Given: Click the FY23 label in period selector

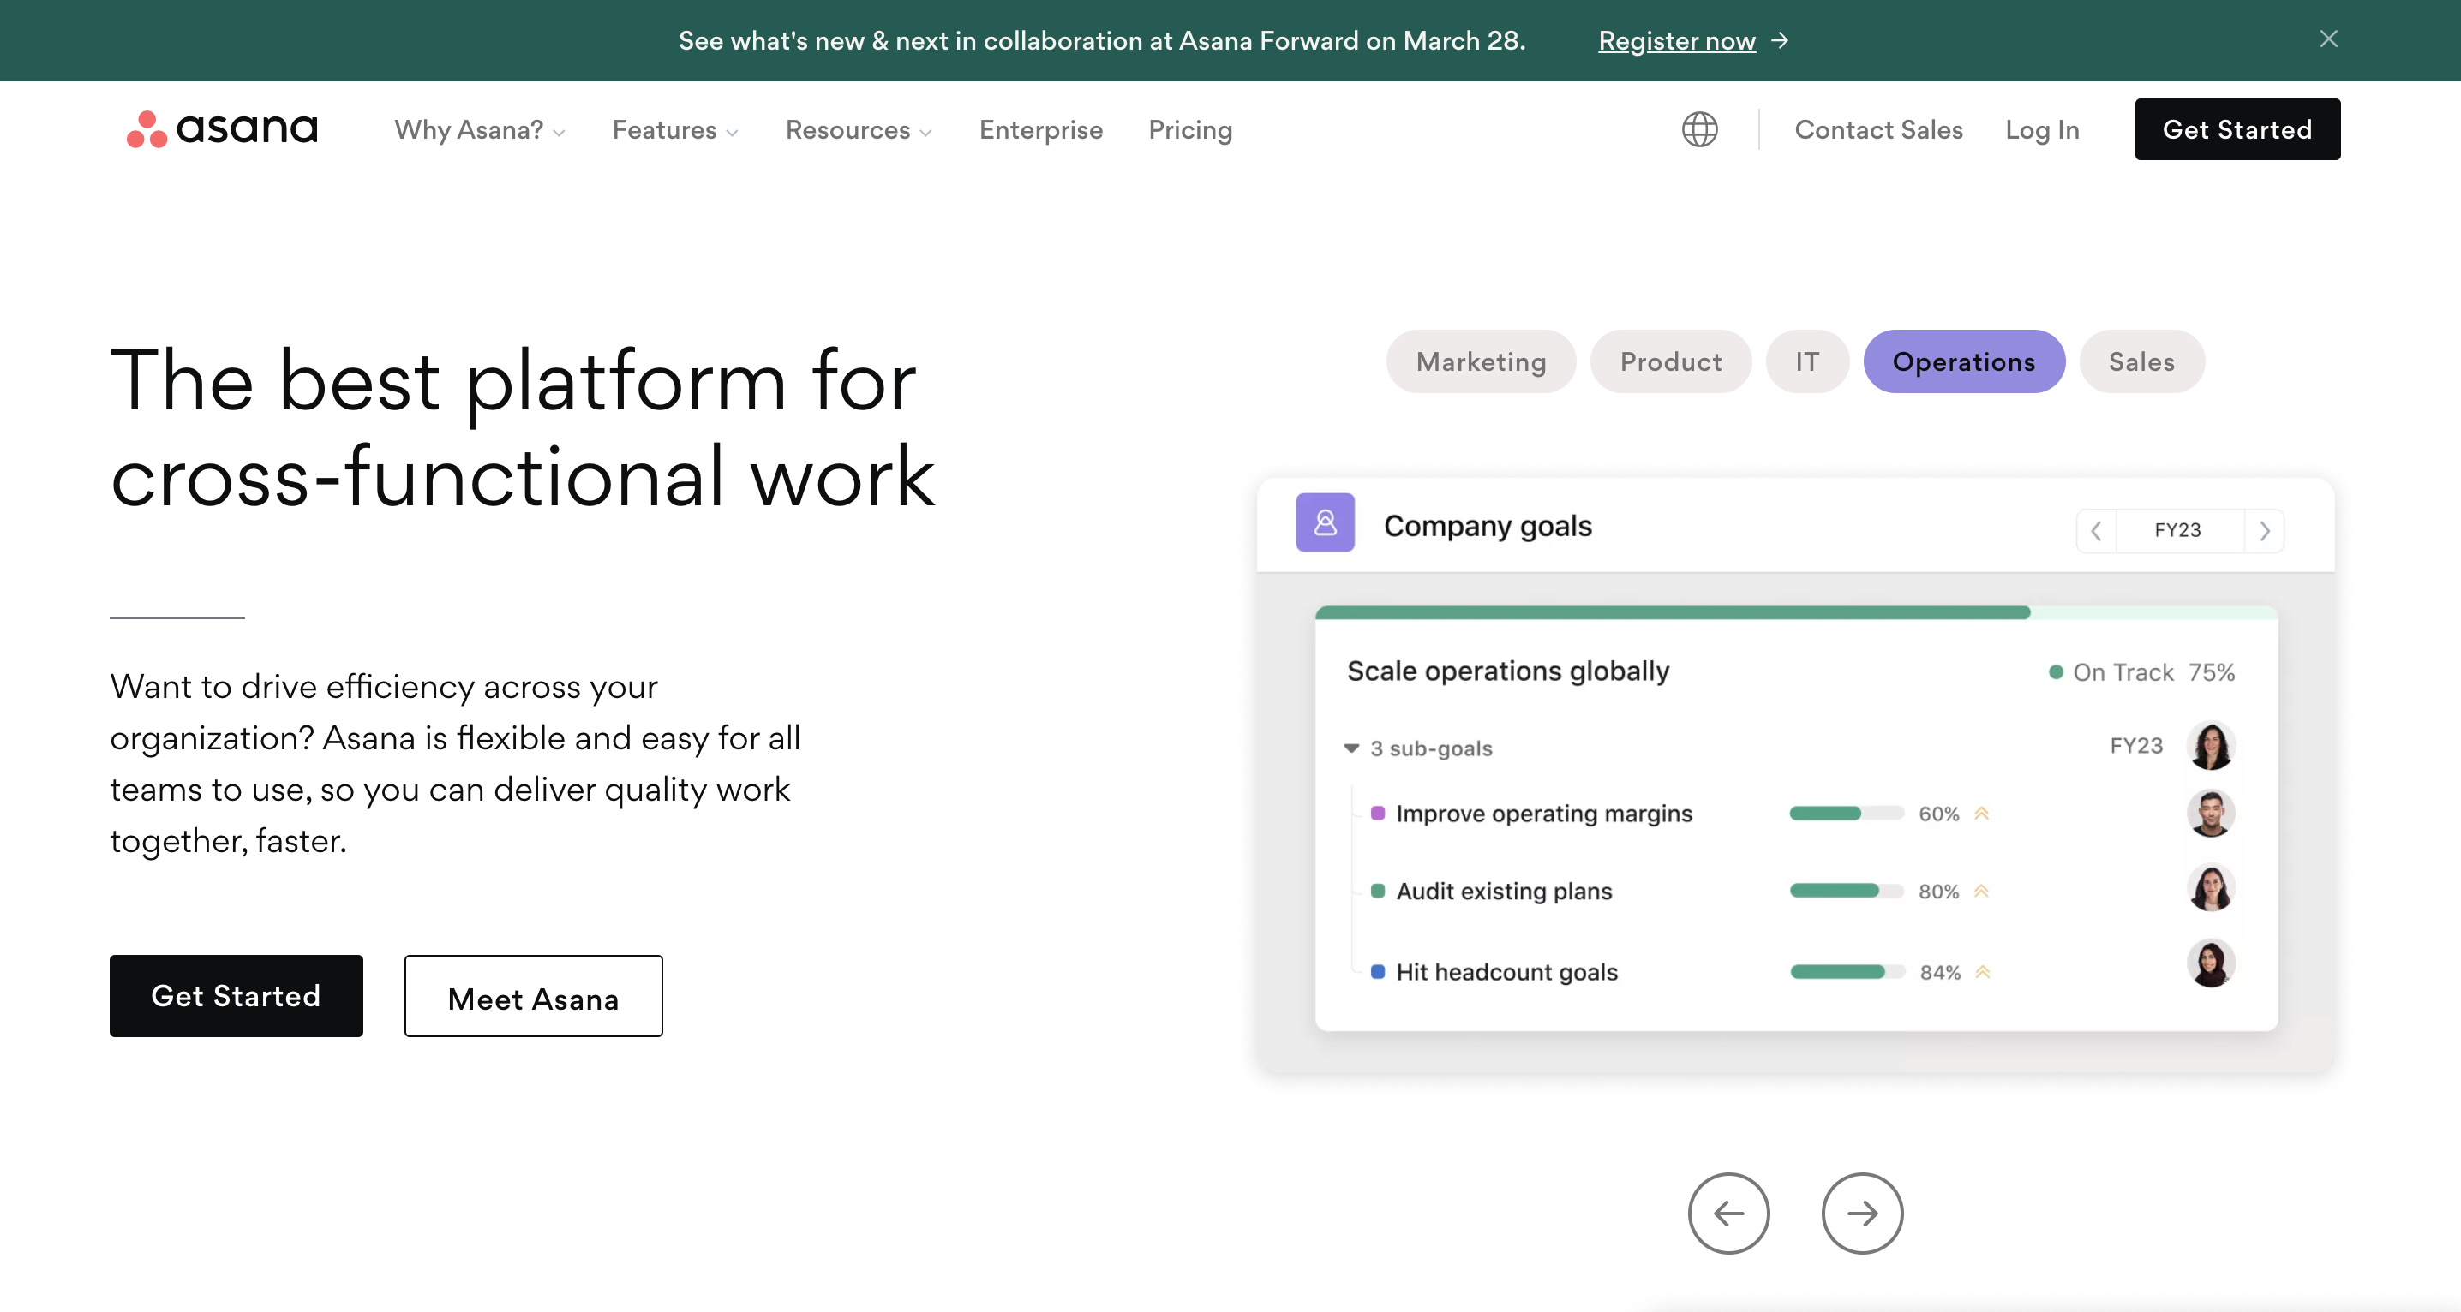Looking at the screenshot, I should pyautogui.click(x=2177, y=530).
